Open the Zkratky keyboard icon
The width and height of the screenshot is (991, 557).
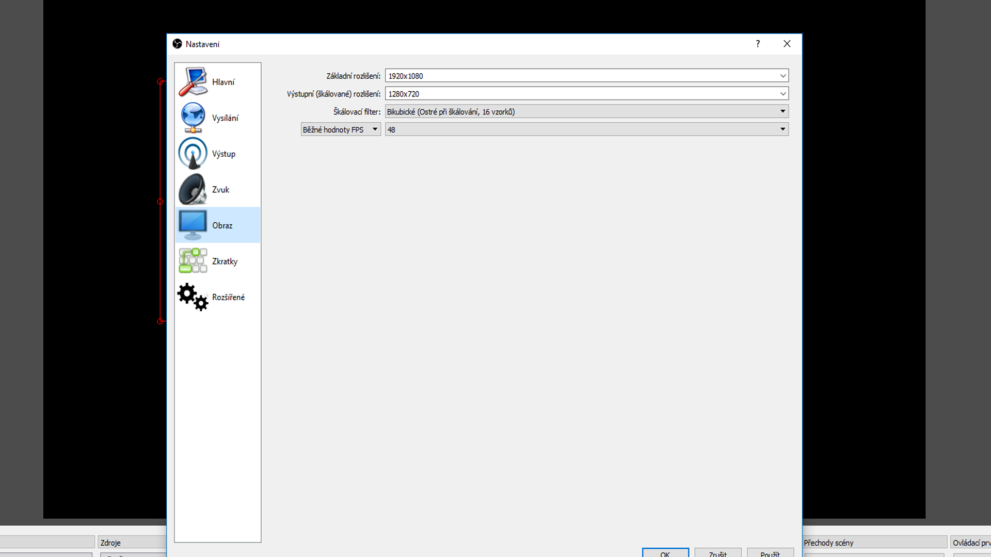[193, 261]
